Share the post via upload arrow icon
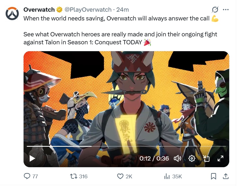The width and height of the screenshot is (244, 186). click(226, 176)
